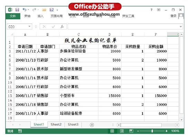Cancel formula entry with X icon
Image resolution: width=190 pixels, height=137 pixels.
(x=44, y=27)
